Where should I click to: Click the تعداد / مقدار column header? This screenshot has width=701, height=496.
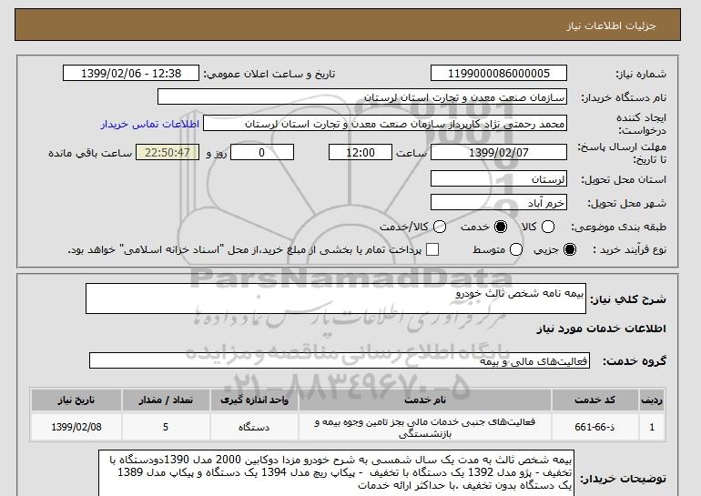click(x=166, y=400)
